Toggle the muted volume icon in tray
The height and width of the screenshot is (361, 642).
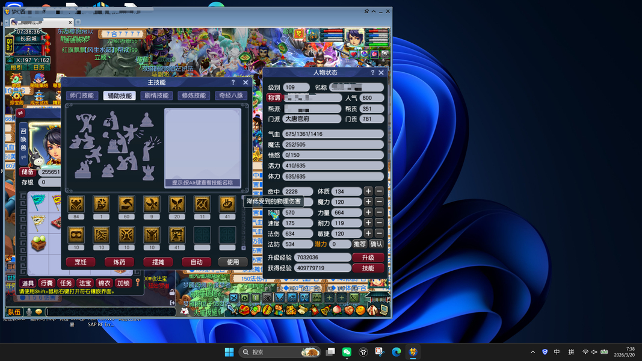[594, 352]
